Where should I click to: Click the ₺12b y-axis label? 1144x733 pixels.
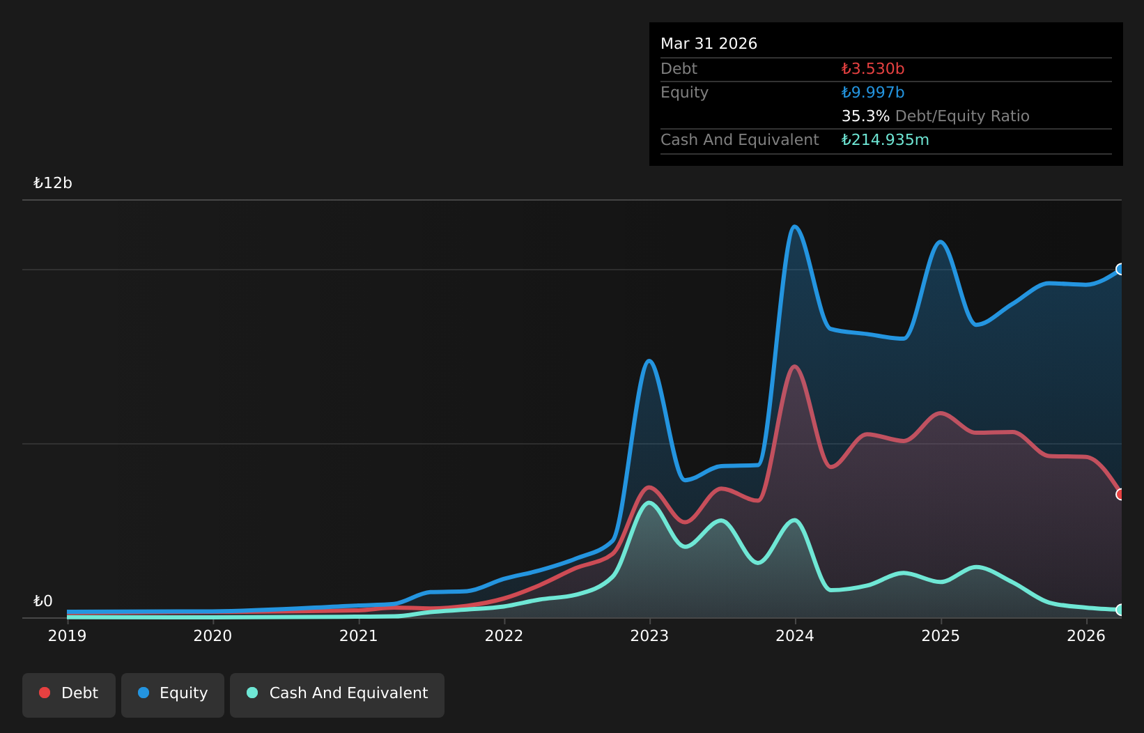[x=53, y=183]
